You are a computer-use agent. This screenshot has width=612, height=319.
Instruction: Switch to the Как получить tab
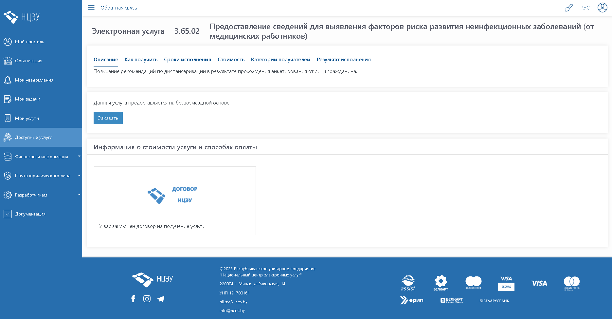tap(141, 60)
